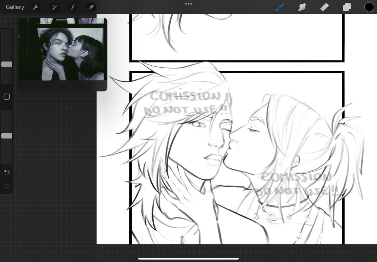This screenshot has width=377, height=262.
Task: Select the Transform arrow tool
Action: pos(91,7)
